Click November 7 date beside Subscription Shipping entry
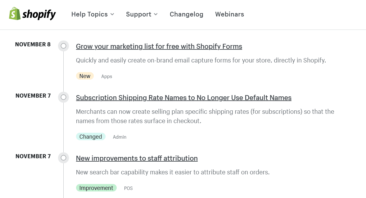 [x=33, y=96]
